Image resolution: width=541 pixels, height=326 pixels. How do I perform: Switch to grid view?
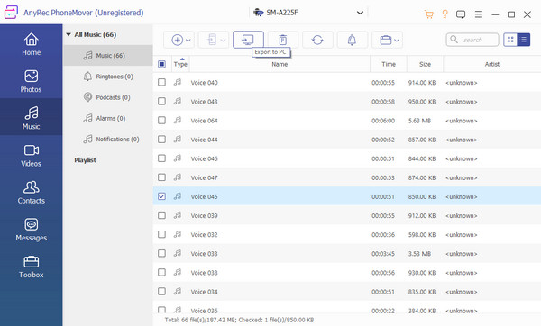pos(510,40)
